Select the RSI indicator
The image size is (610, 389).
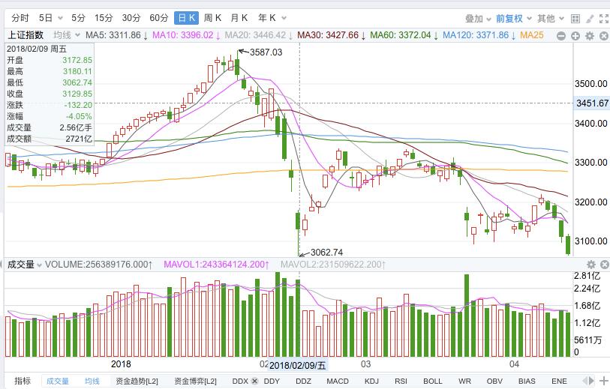(401, 382)
